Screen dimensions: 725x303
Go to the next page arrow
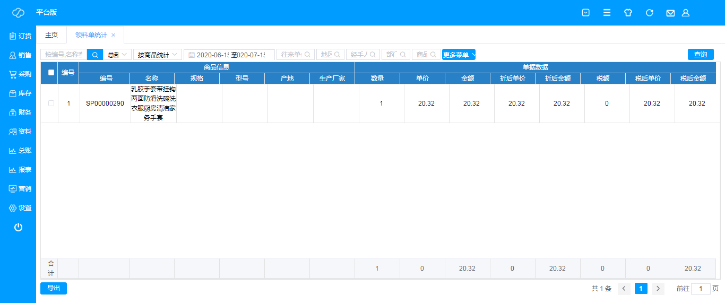click(x=658, y=289)
